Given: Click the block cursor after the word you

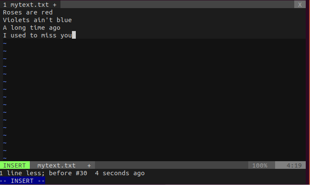Looking at the screenshot, I should click(74, 35).
